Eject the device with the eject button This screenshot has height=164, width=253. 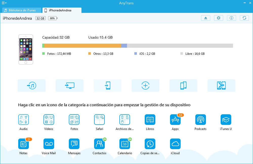pos(206,18)
